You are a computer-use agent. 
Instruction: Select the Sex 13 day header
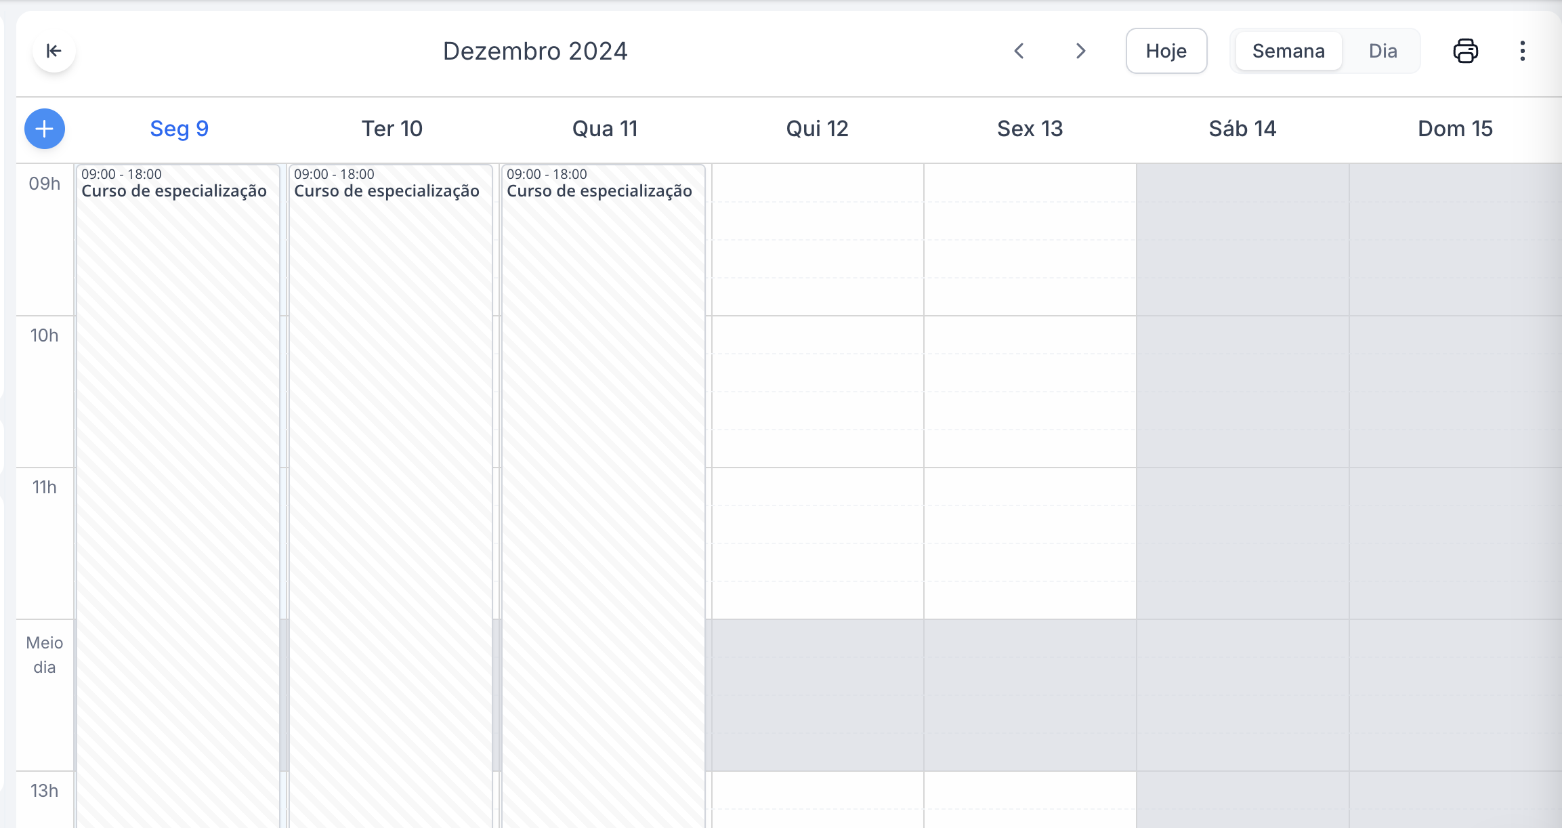tap(1030, 129)
